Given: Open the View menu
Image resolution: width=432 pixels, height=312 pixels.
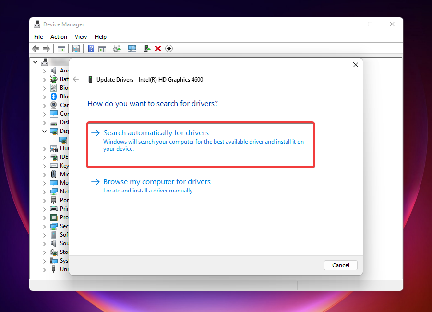Looking at the screenshot, I should coord(81,37).
